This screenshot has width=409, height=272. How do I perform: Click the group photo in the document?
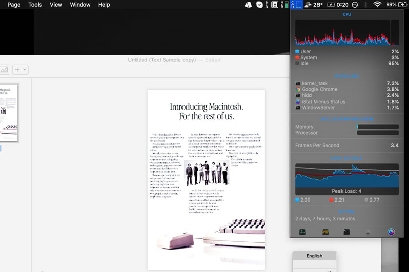207,173
